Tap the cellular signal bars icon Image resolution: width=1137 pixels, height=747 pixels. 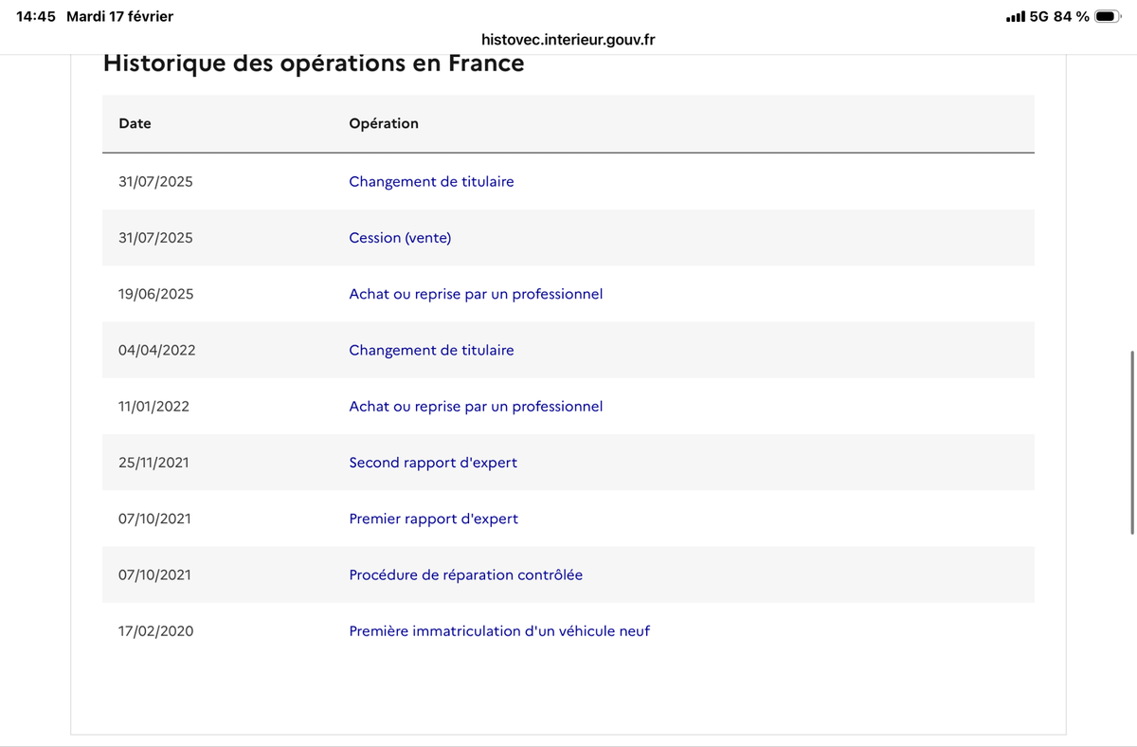[x=1015, y=16]
